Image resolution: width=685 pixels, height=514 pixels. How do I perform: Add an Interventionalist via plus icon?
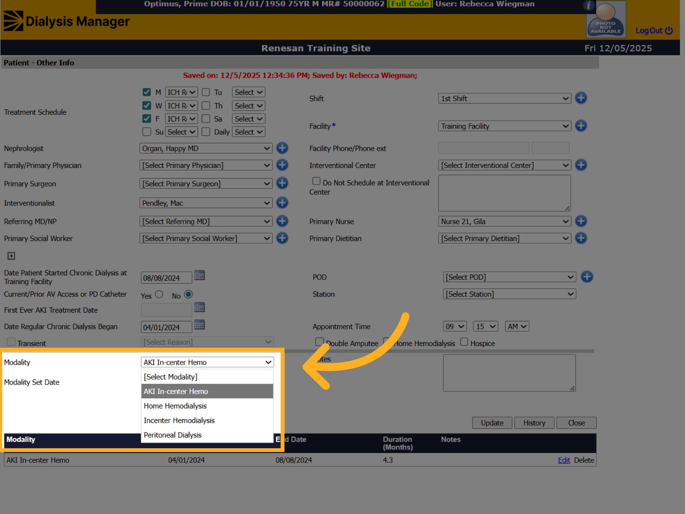pyautogui.click(x=282, y=203)
